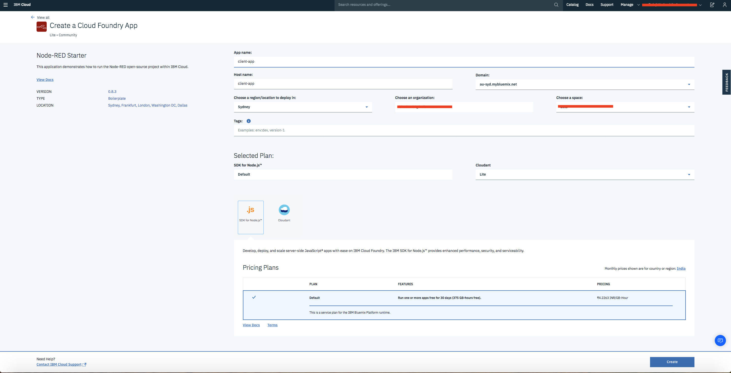Viewport: 731px width, 373px height.
Task: Expand the account switcher chevron
Action: [700, 5]
